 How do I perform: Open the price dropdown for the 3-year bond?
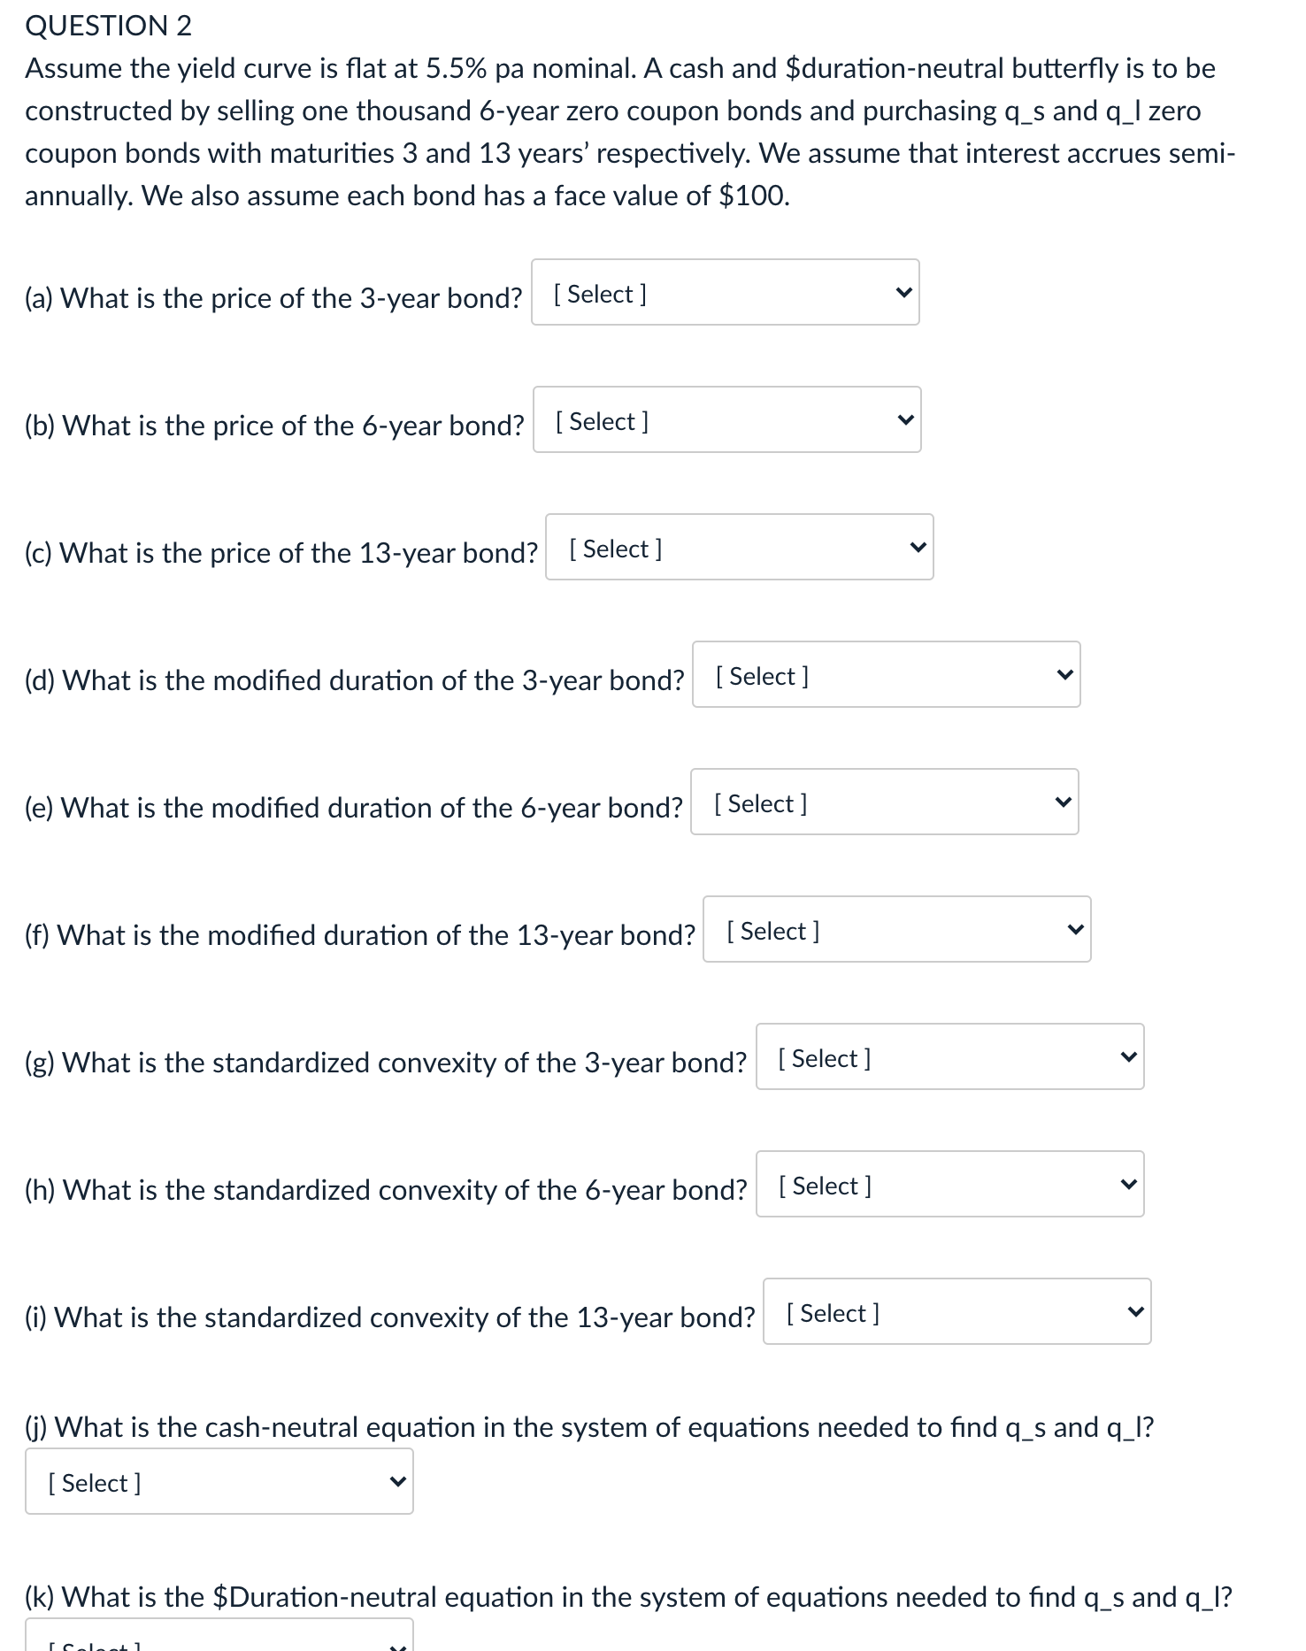click(726, 292)
